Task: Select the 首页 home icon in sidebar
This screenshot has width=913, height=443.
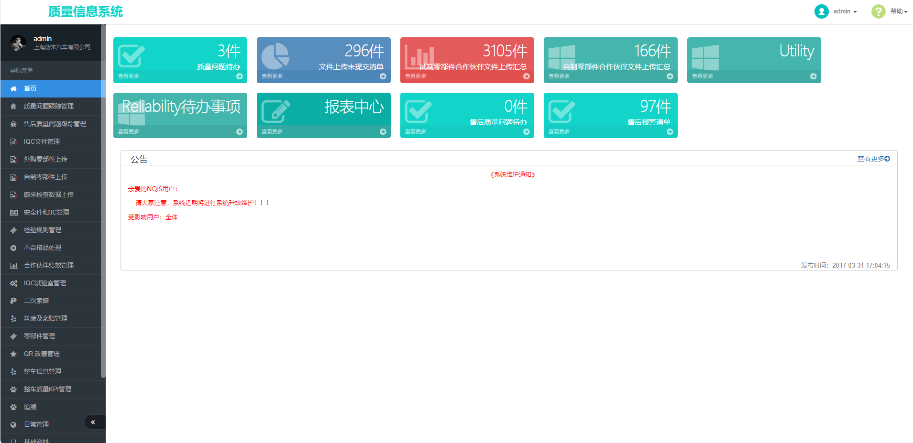Action: 13,88
